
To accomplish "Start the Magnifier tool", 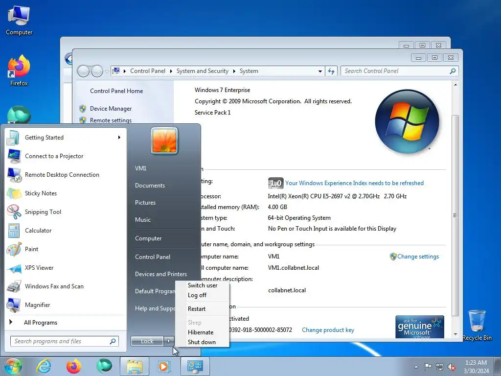I will [66, 305].
